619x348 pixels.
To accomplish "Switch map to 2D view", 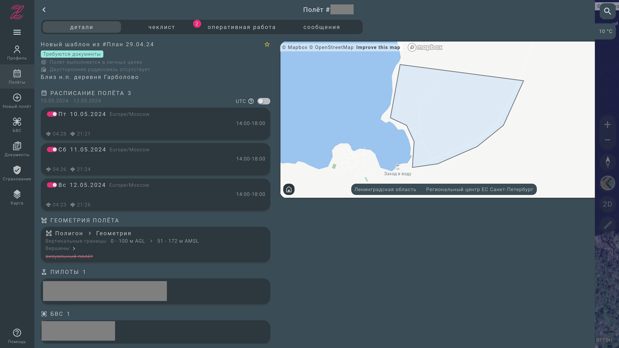I will click(x=608, y=204).
